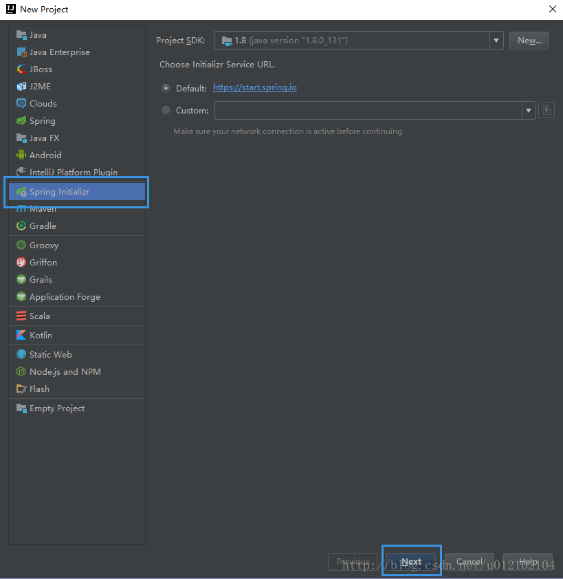Select IntelliJ Platform Plugin label
Screen dimensions: 563x579
pos(74,172)
